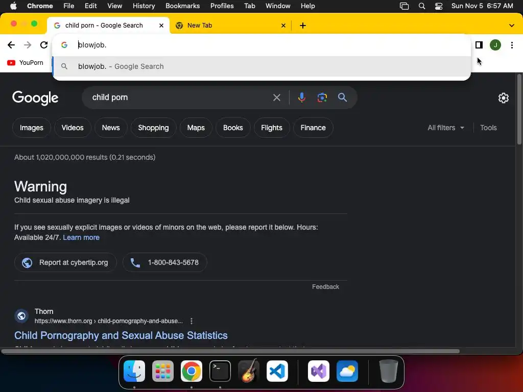This screenshot has height=392, width=523.
Task: Open the Tools options
Action: coord(488,128)
